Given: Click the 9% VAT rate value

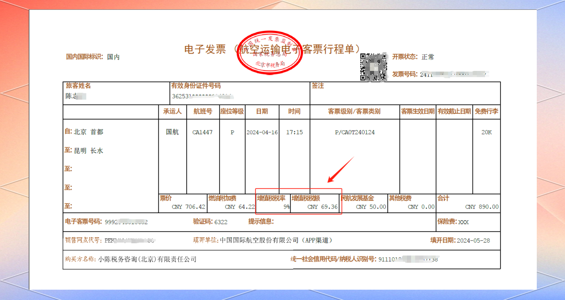Looking at the screenshot, I should point(286,207).
